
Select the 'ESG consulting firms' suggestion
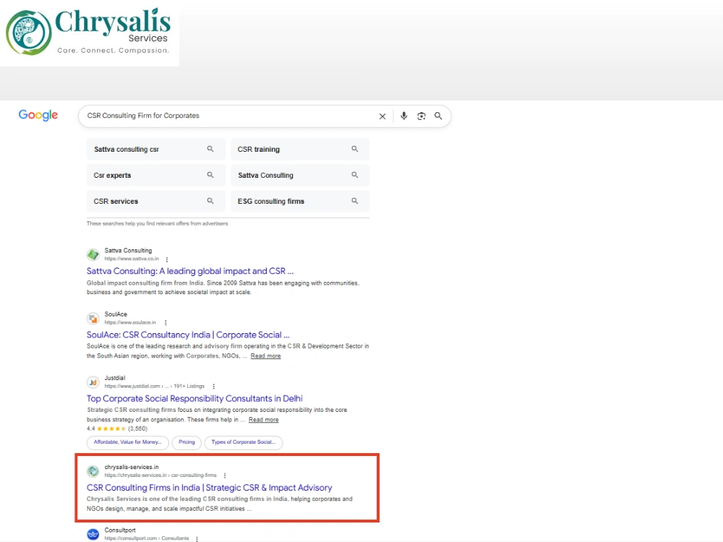click(300, 201)
